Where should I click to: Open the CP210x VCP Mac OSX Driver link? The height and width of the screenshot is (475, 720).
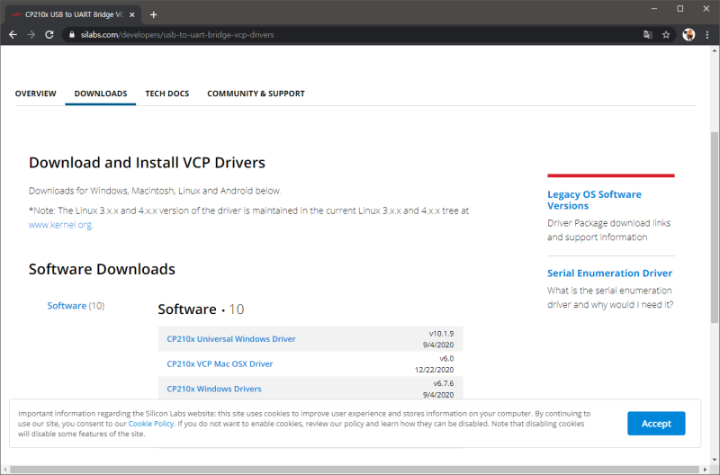[x=220, y=364]
